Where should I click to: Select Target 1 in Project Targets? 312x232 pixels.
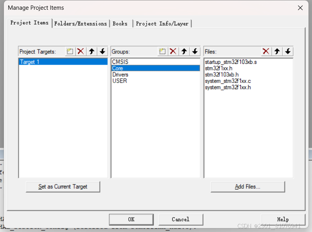pyautogui.click(x=63, y=62)
